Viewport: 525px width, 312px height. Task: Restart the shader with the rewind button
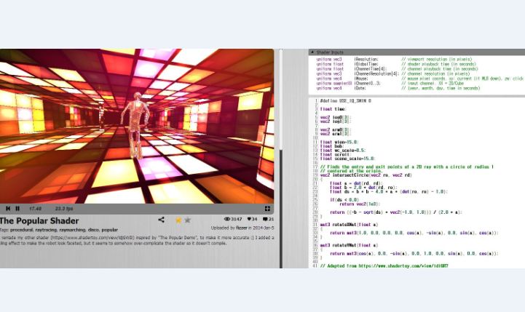click(x=8, y=208)
